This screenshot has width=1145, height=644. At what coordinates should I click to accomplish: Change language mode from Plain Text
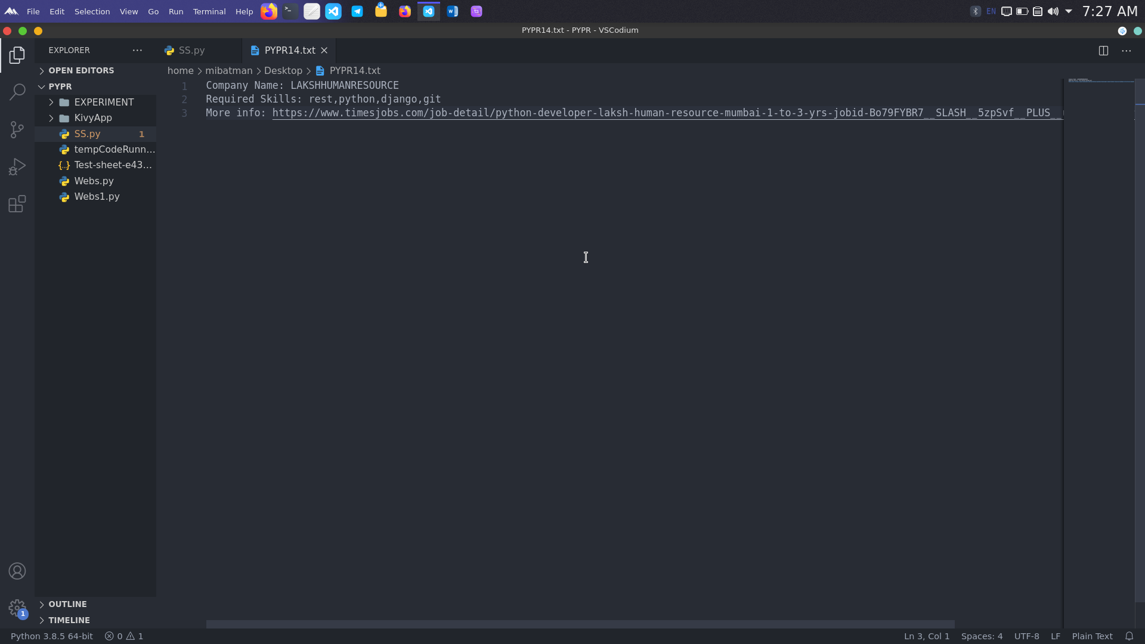click(x=1092, y=636)
